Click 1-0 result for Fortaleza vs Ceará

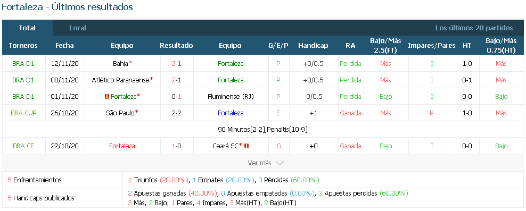coord(176,146)
